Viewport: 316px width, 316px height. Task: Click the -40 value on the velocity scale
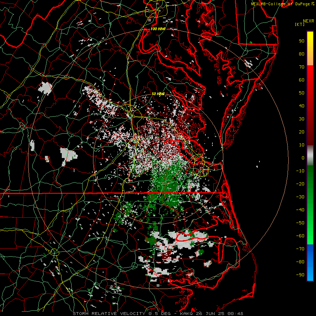click(300, 210)
